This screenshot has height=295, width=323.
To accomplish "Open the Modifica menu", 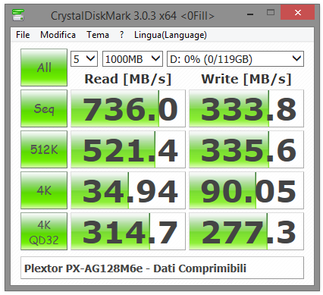I will point(58,35).
